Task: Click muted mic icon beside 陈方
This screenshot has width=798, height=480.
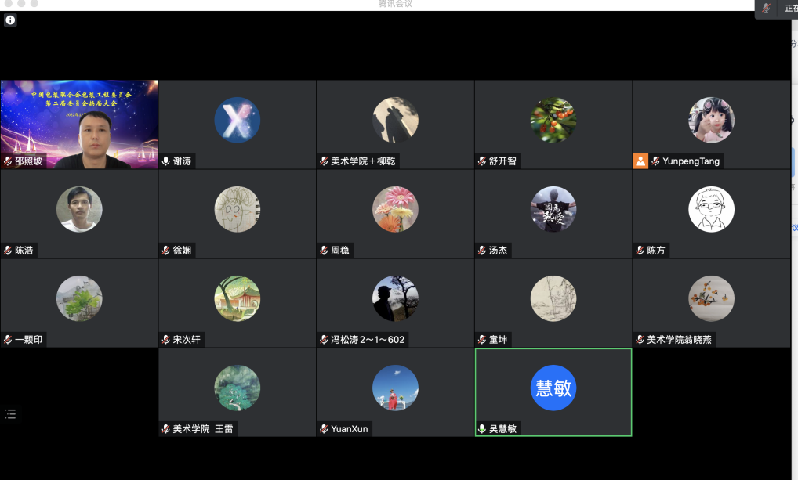Action: (640, 251)
